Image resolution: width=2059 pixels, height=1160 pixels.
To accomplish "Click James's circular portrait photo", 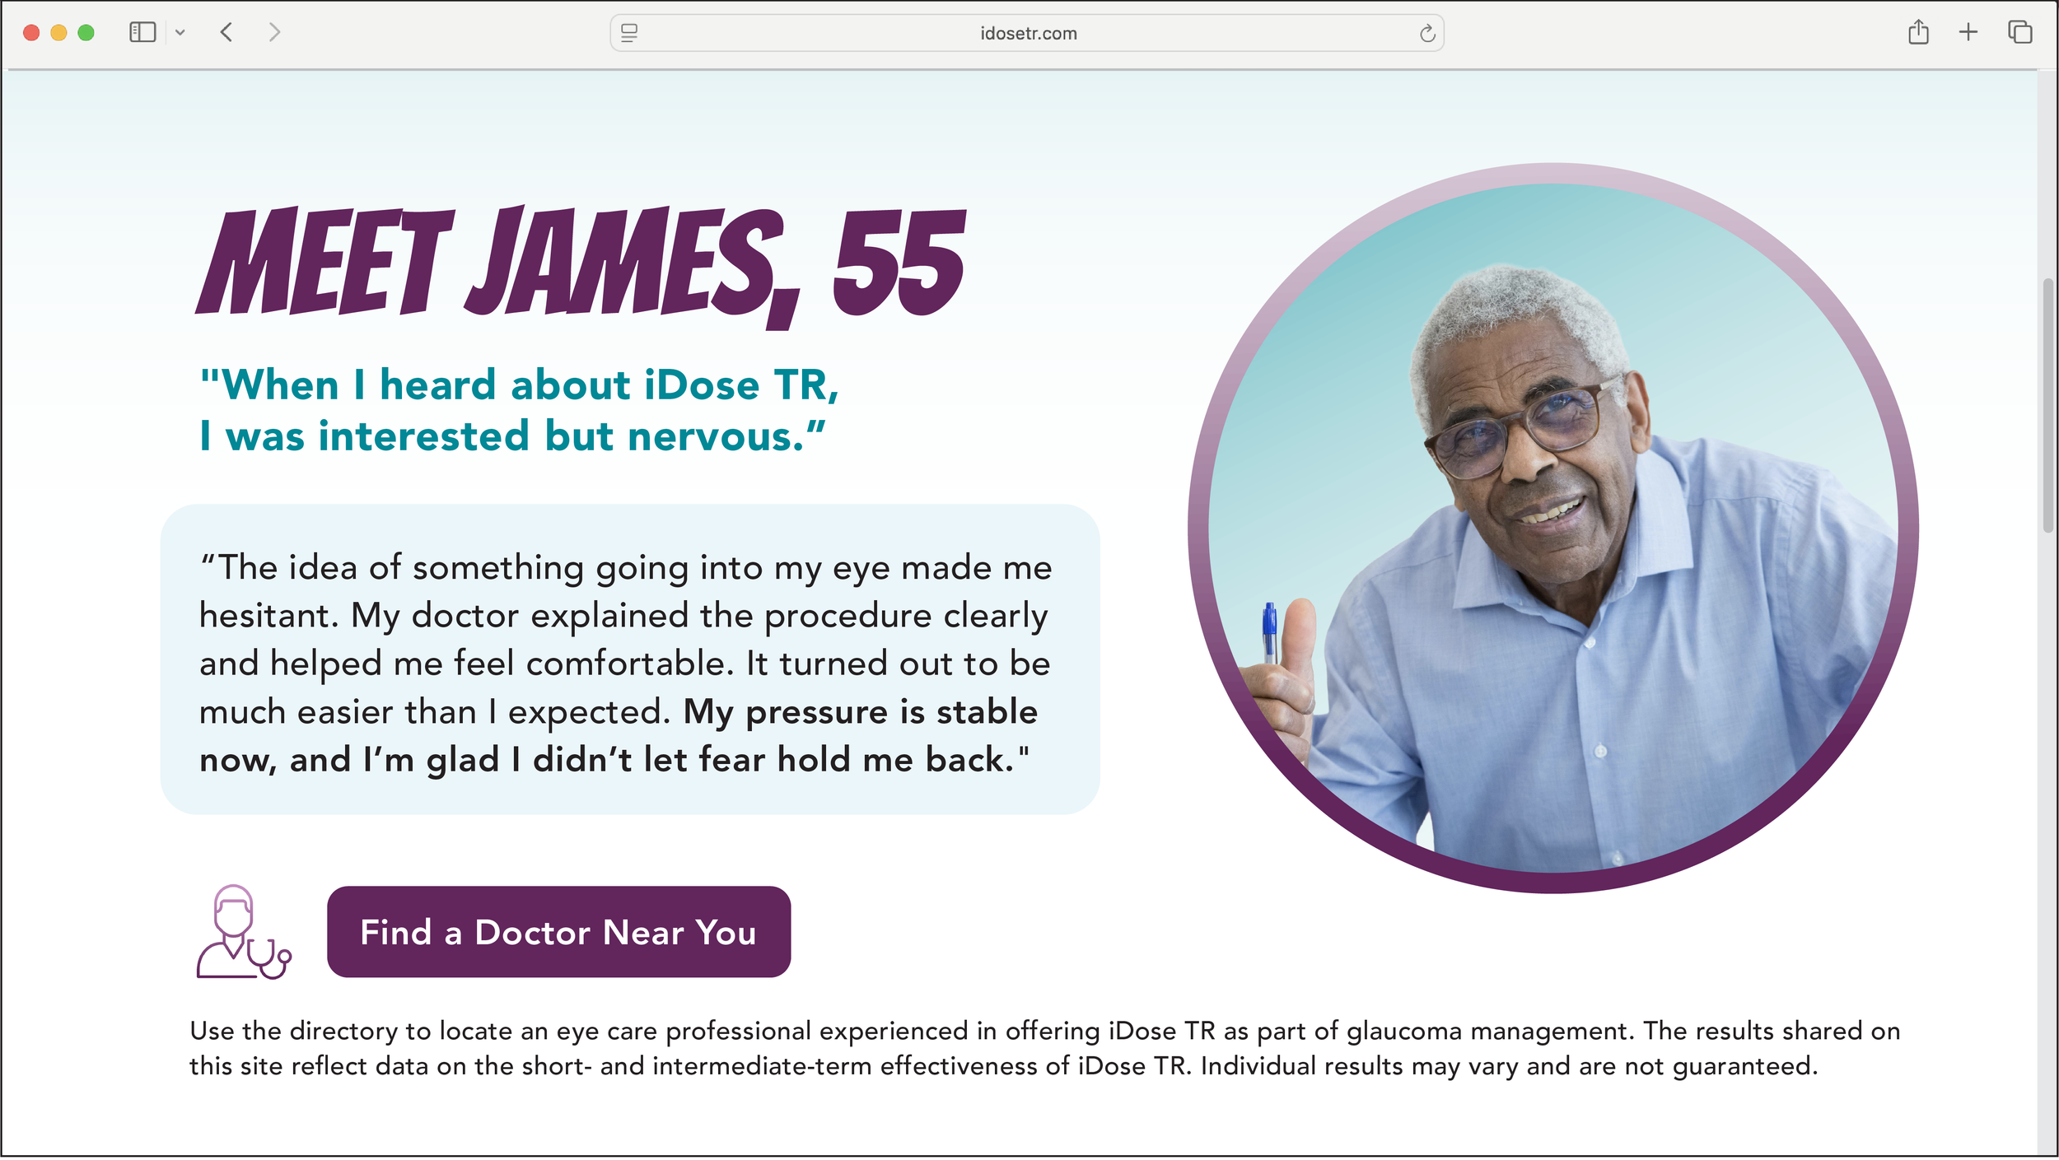I will (x=1552, y=529).
